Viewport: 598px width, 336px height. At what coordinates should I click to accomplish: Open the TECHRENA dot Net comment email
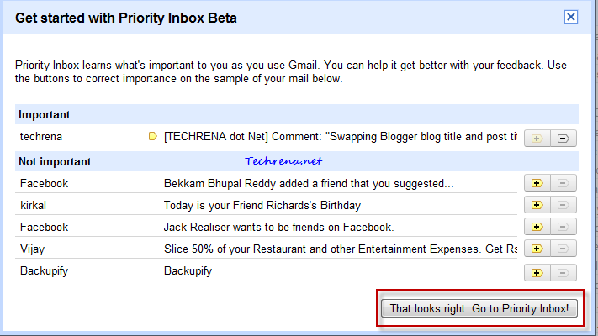coord(340,137)
